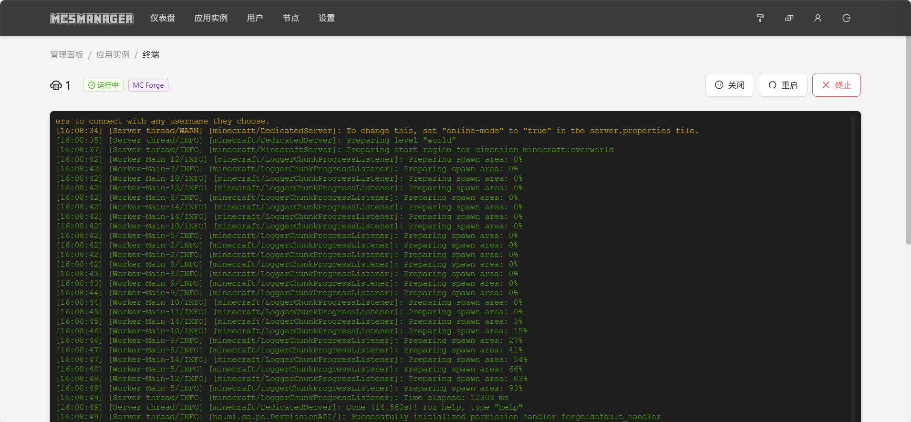The image size is (911, 422).
Task: Switch to the 节点 nodes page
Action: pyautogui.click(x=290, y=18)
